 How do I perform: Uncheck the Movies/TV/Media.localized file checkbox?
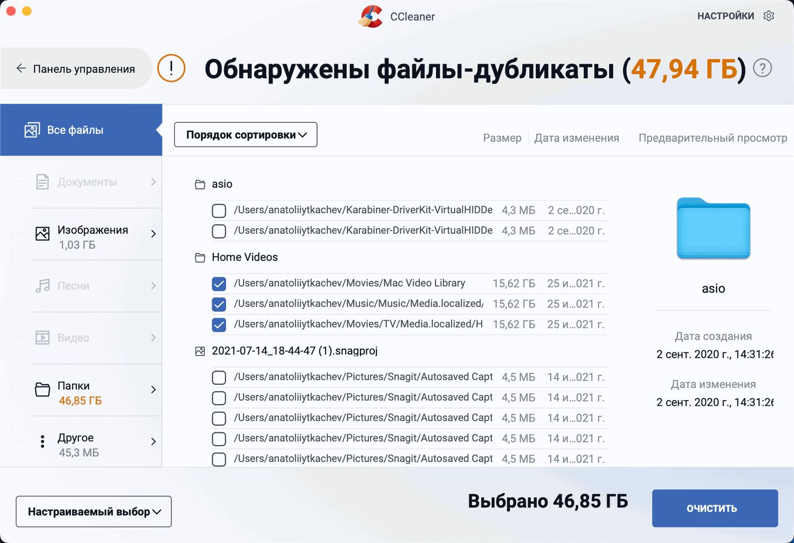(219, 325)
